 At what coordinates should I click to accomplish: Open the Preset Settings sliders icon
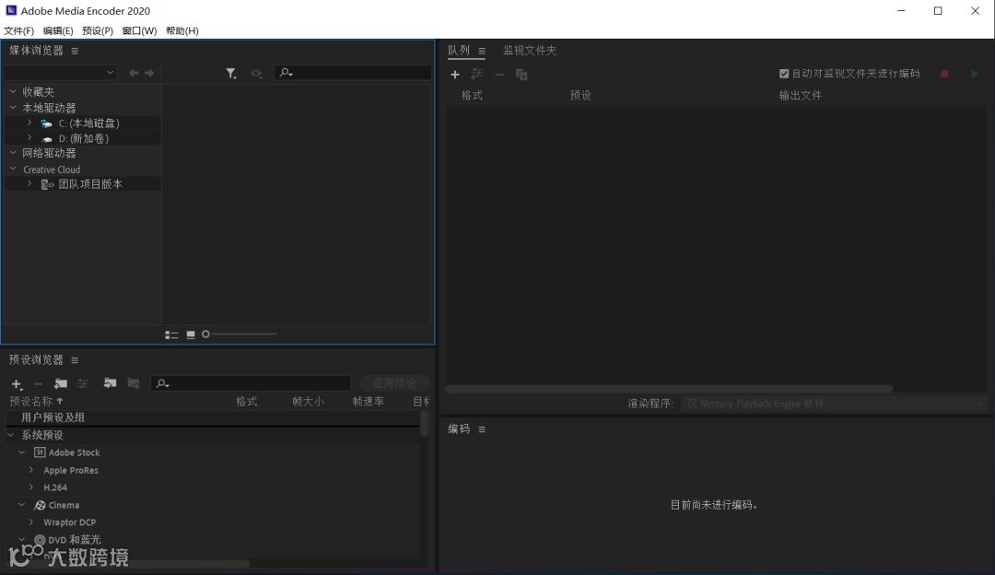point(83,383)
